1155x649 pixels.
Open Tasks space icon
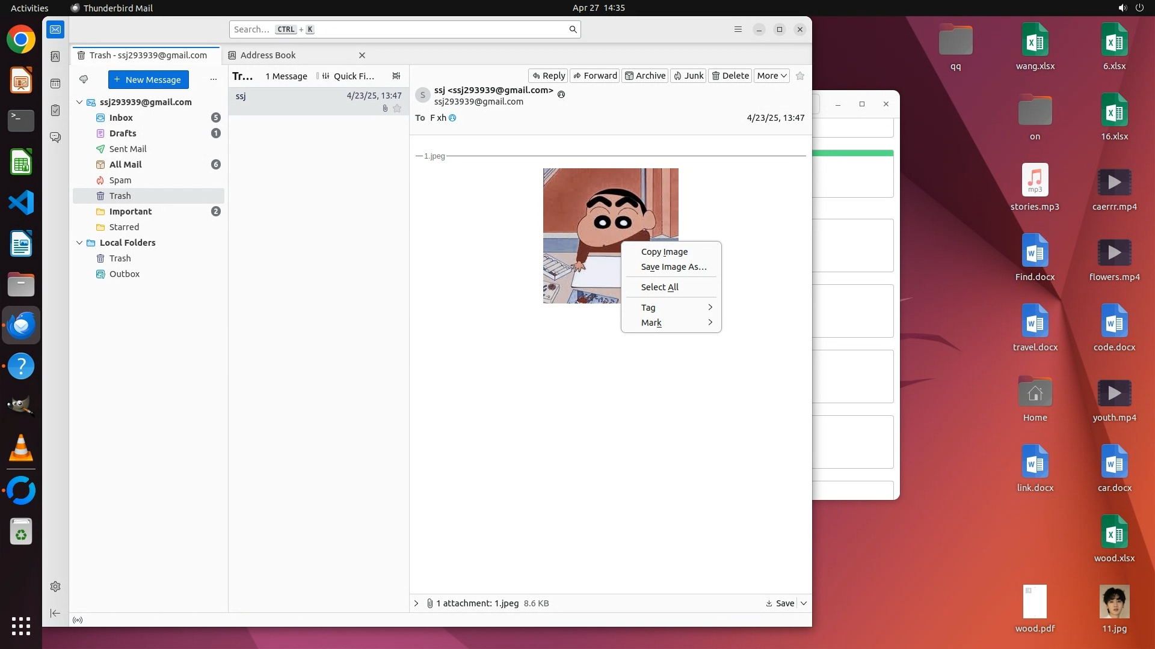tap(55, 111)
